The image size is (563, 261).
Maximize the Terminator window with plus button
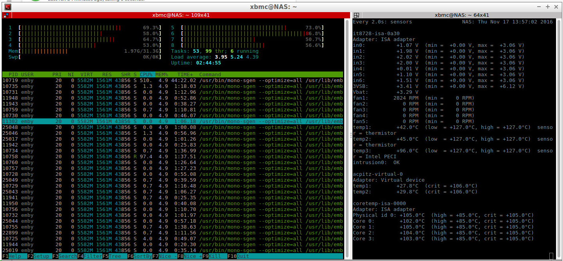pyautogui.click(x=548, y=7)
